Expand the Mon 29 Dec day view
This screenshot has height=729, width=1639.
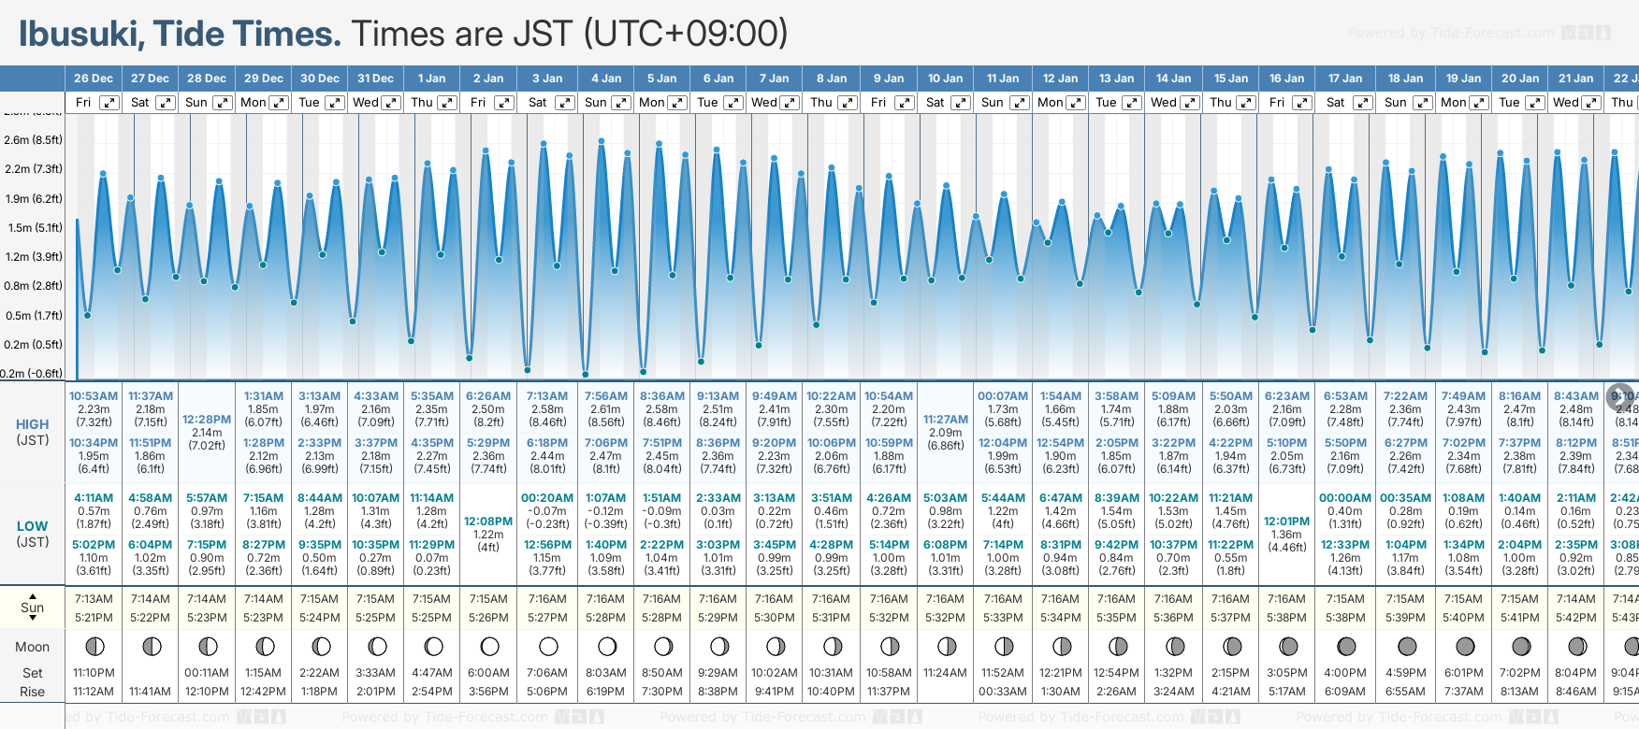(x=279, y=103)
